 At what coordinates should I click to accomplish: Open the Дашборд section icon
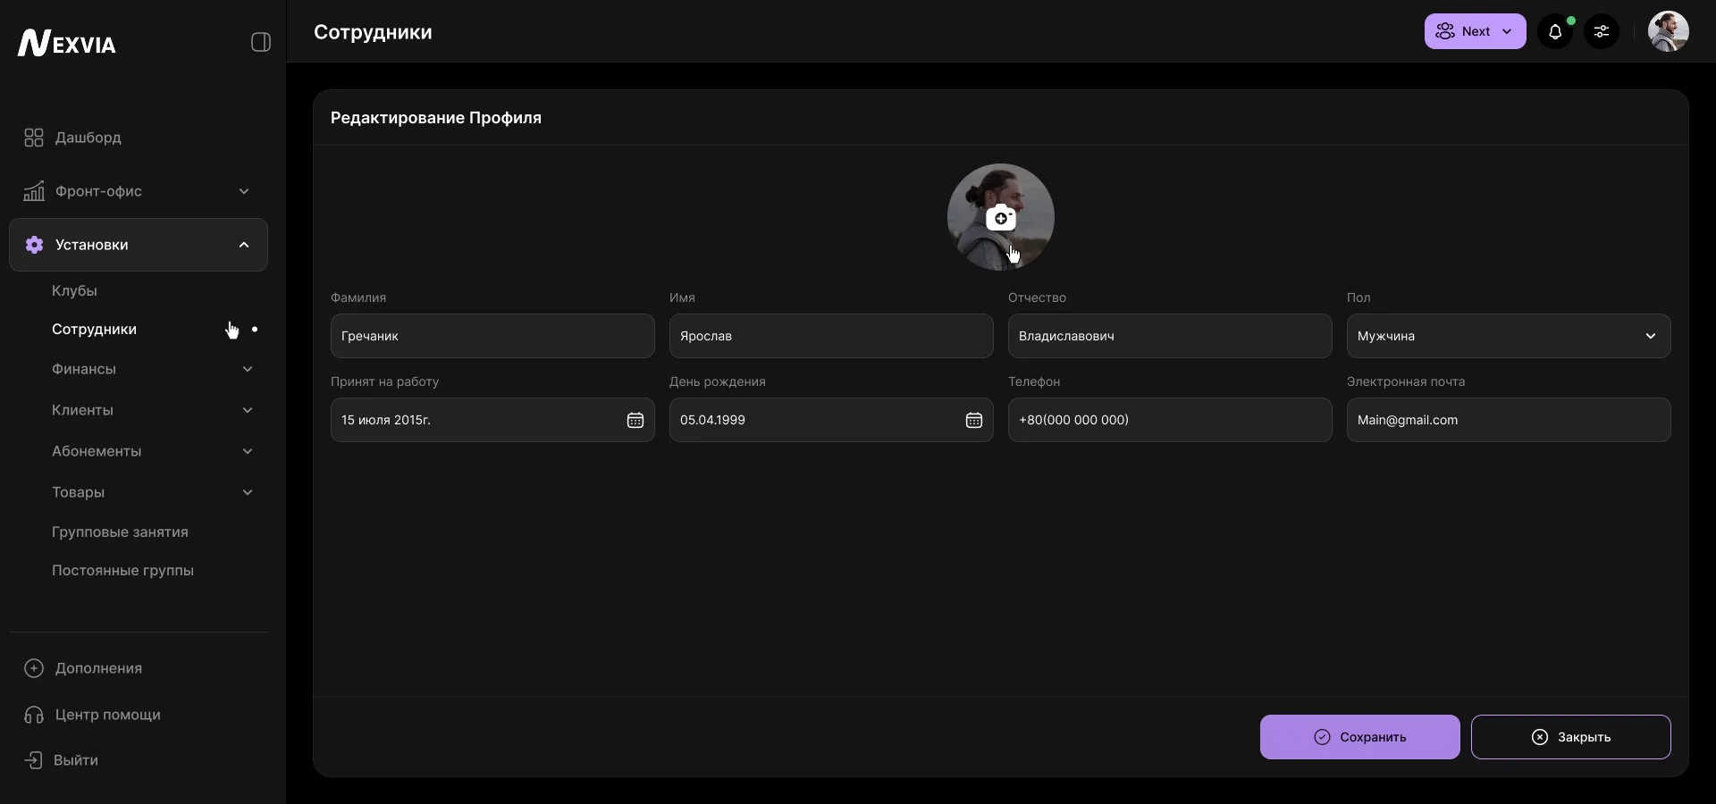[x=33, y=138]
